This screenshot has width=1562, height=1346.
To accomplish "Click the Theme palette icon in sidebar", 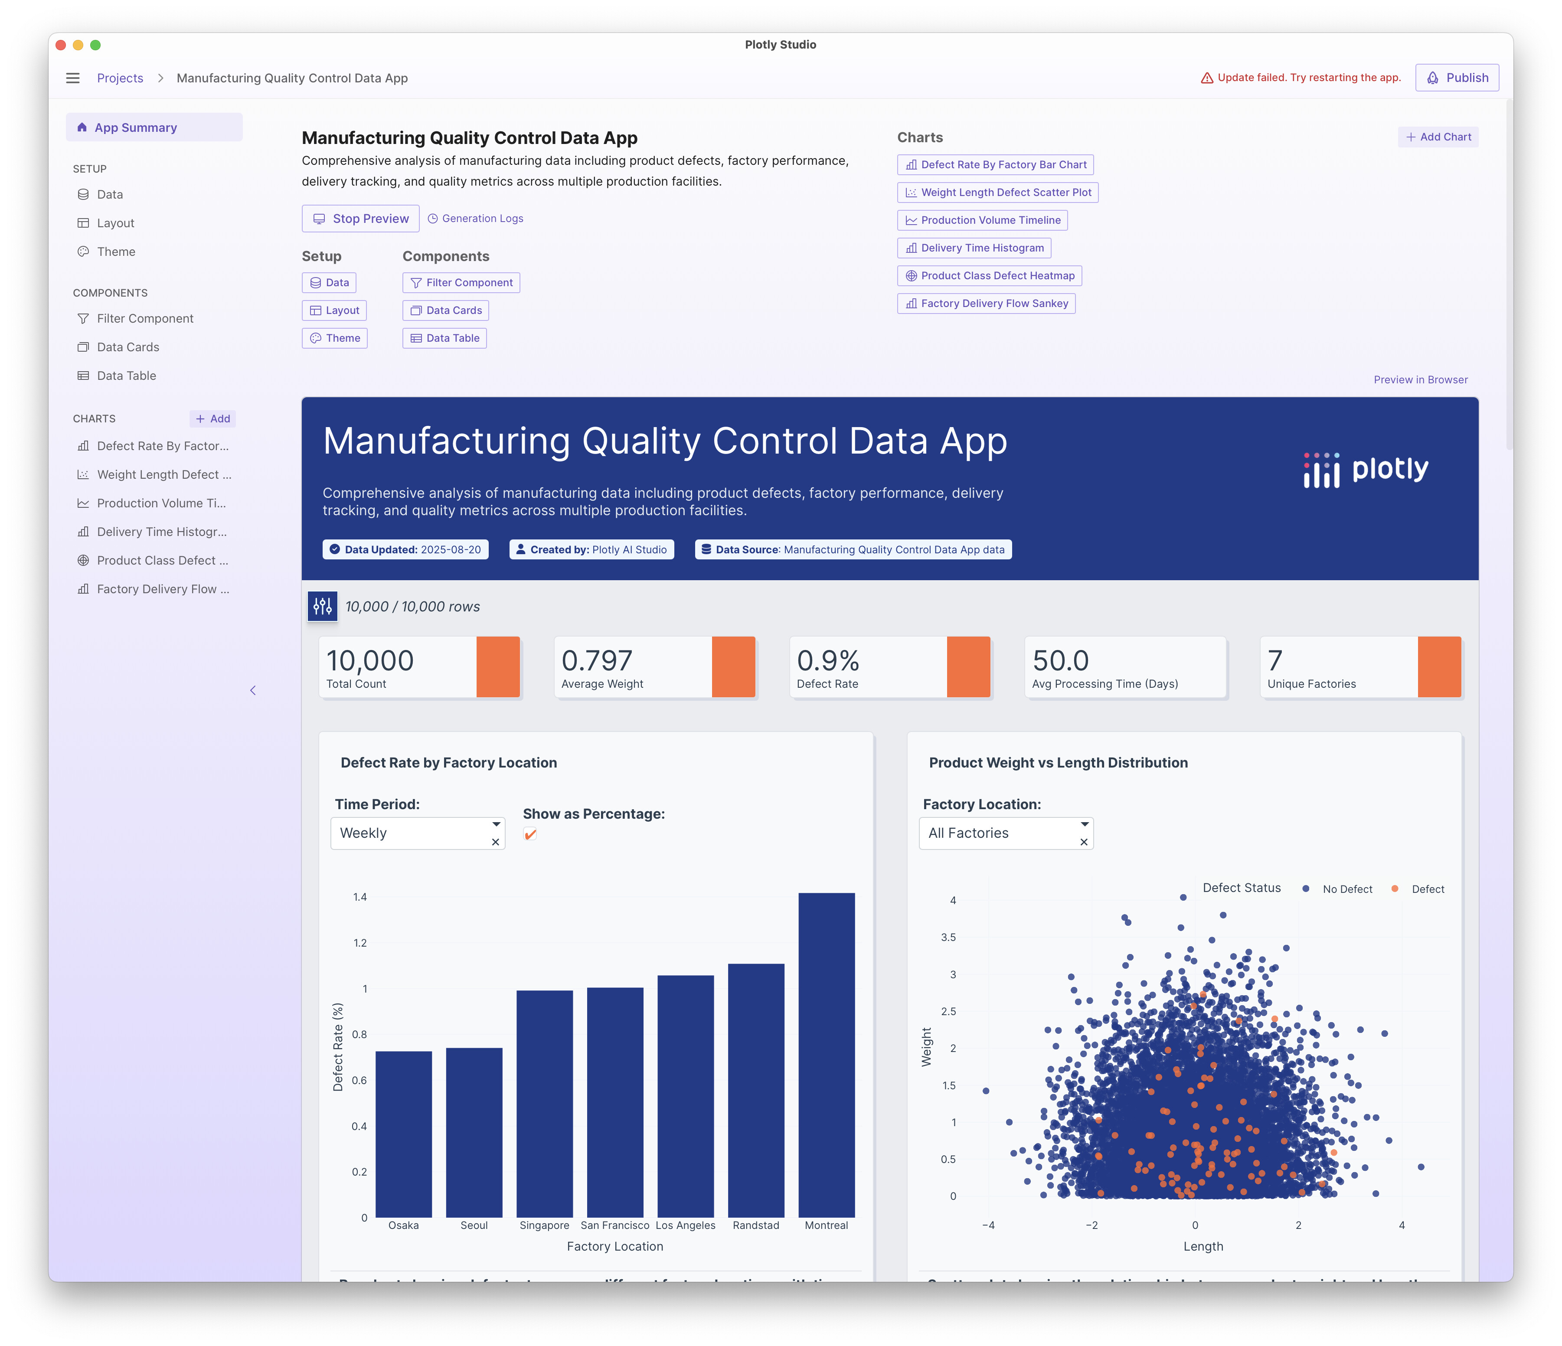I will [x=83, y=252].
